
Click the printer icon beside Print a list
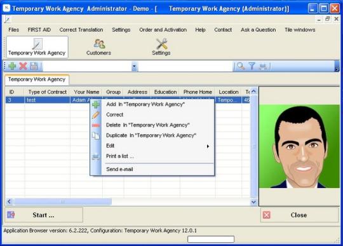click(96, 156)
